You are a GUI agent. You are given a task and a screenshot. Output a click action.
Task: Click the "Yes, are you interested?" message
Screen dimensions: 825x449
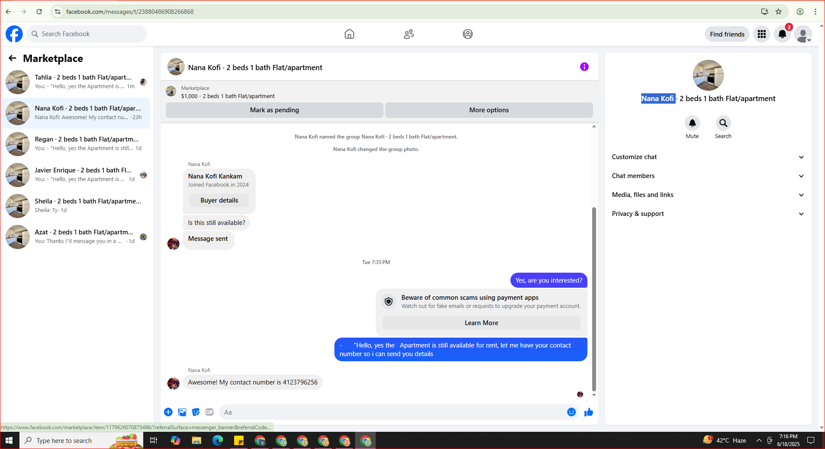point(549,280)
